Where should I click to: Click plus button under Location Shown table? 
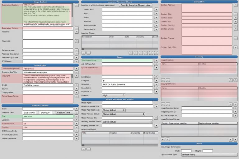[x=83, y=53]
